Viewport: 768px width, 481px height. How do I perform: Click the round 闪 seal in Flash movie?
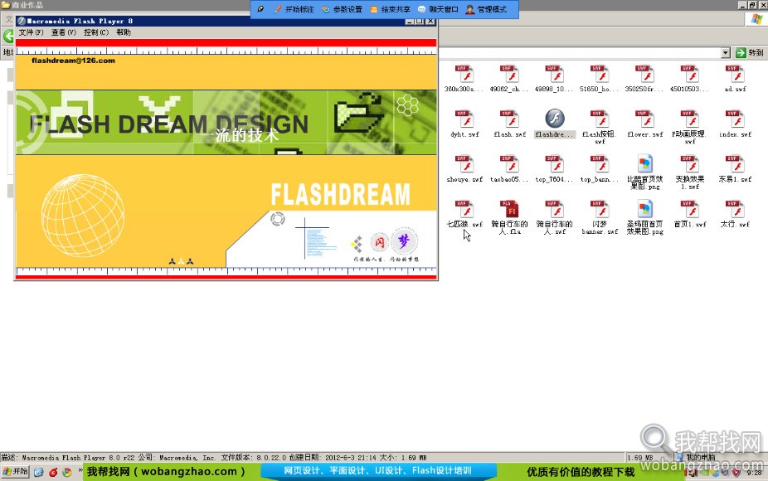coord(379,241)
